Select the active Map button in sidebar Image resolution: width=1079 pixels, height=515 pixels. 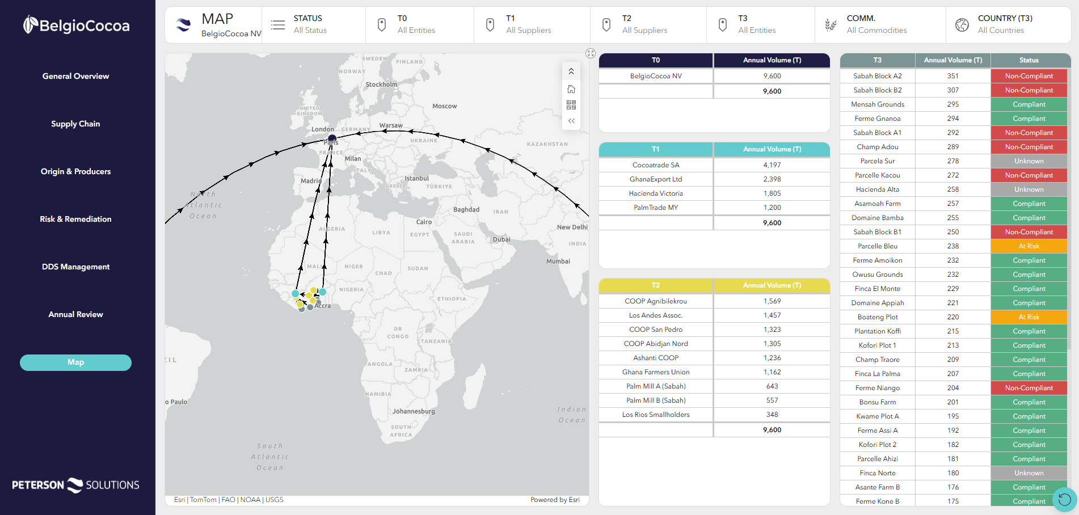click(x=75, y=362)
